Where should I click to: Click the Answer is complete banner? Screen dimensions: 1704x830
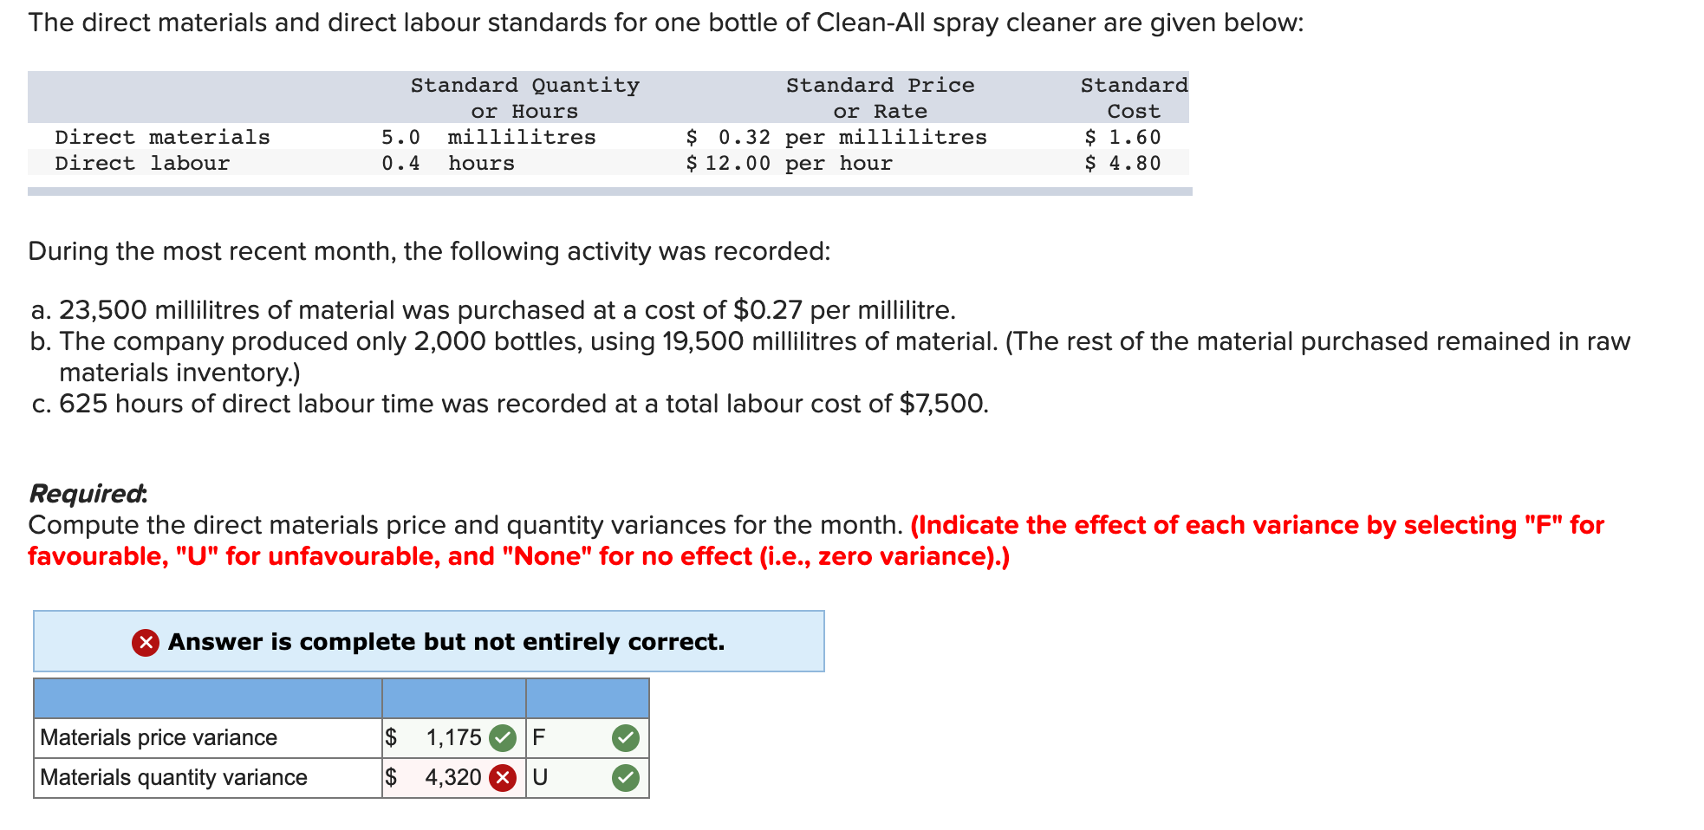[430, 642]
